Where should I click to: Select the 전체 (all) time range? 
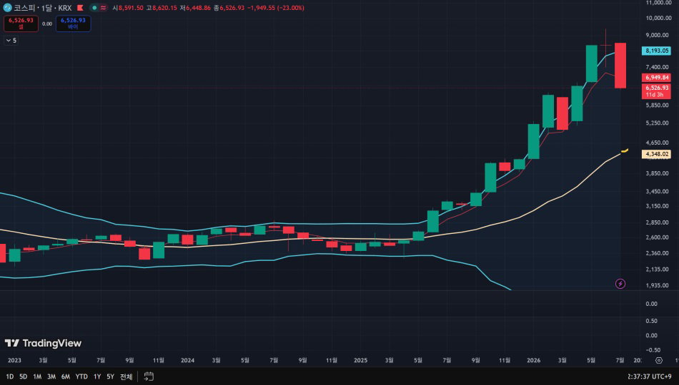(x=126, y=376)
